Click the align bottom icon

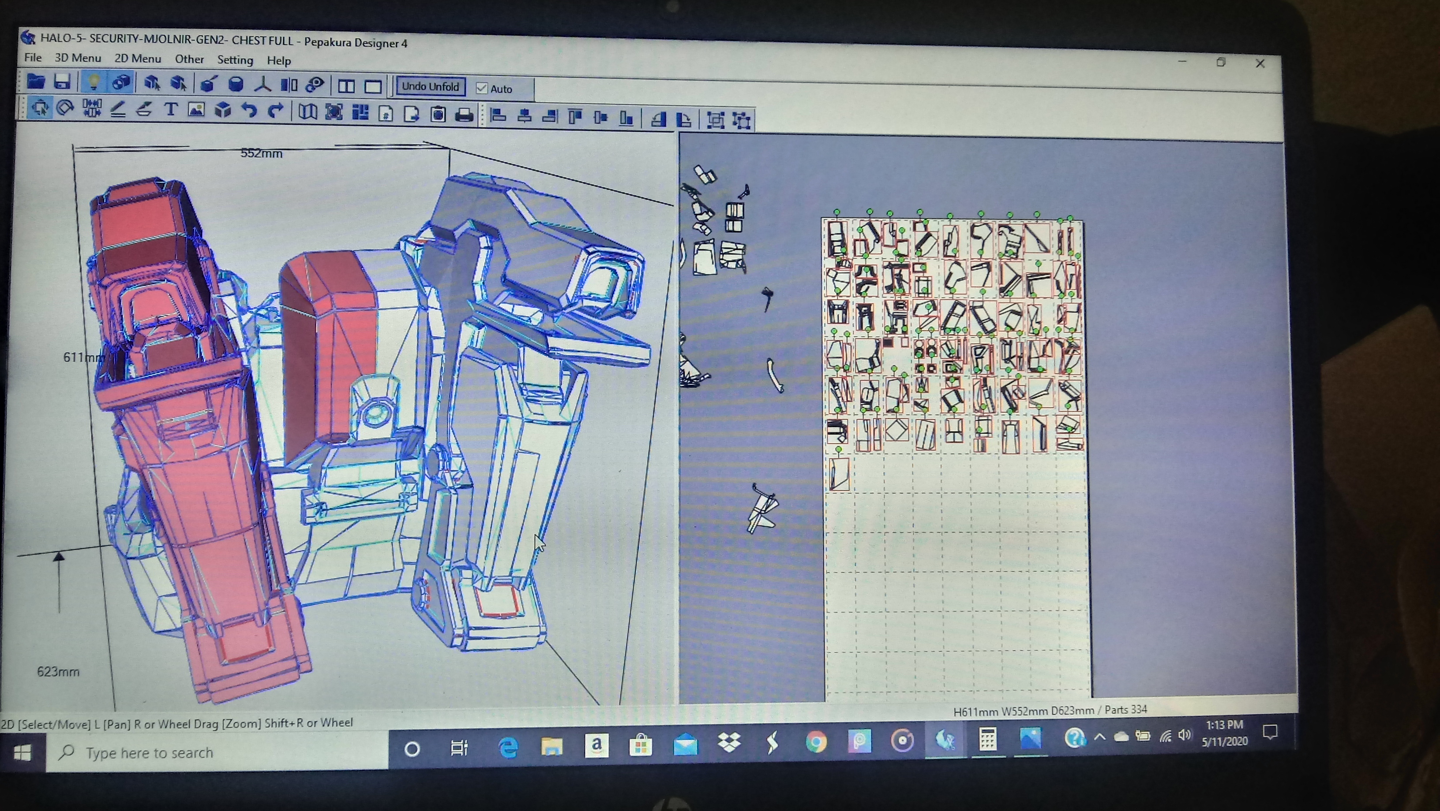[x=626, y=119]
